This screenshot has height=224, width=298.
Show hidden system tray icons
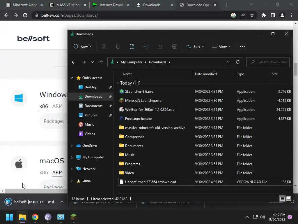[x=247, y=217]
